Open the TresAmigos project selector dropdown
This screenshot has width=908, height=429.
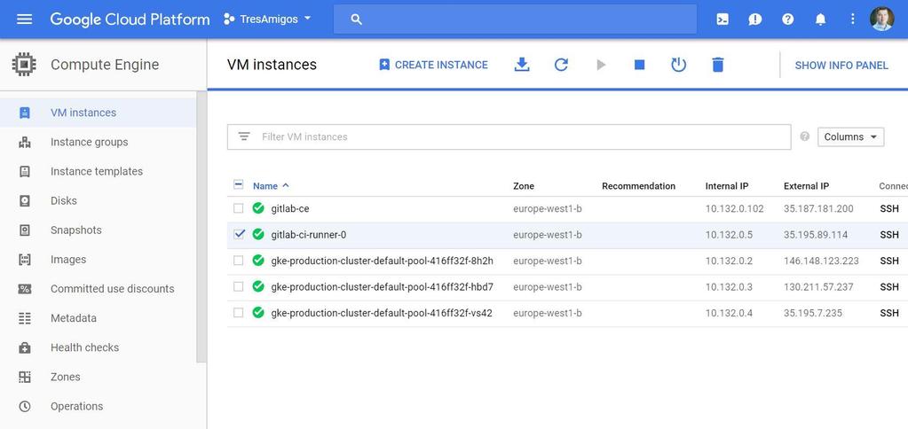tap(267, 19)
